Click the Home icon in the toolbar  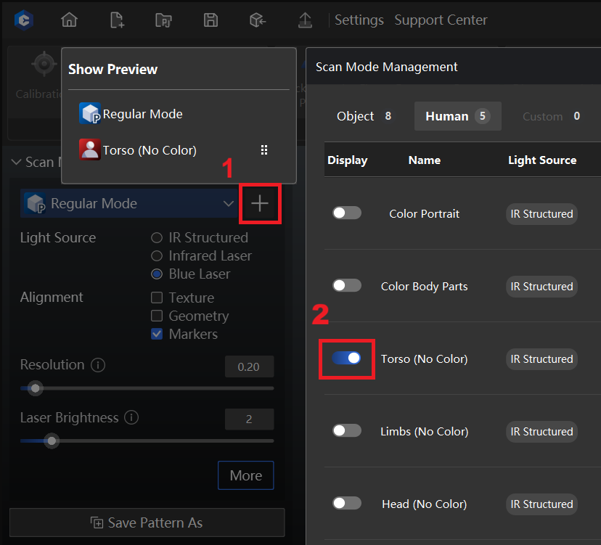69,20
